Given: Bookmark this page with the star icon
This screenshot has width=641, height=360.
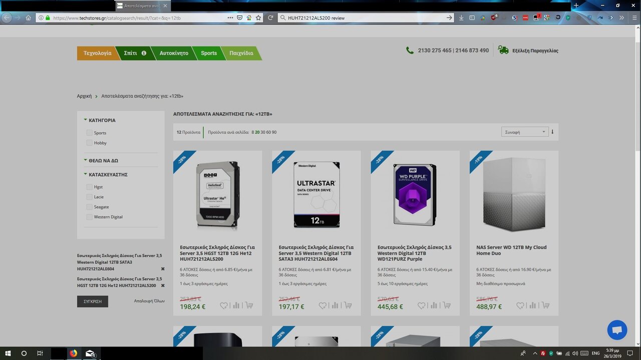Looking at the screenshot, I should (258, 17).
